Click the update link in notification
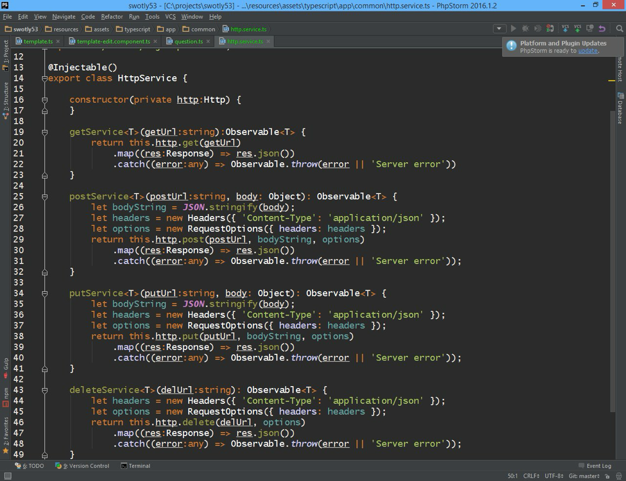The width and height of the screenshot is (626, 481). click(x=587, y=51)
